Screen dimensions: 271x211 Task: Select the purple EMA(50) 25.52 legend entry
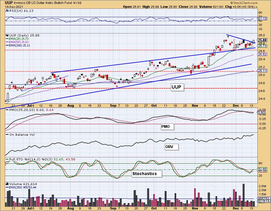[17, 42]
